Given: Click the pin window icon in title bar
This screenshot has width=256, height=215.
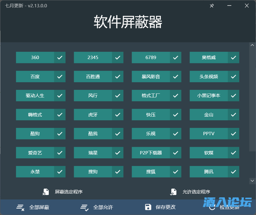Looking at the screenshot, I should pos(212,6).
